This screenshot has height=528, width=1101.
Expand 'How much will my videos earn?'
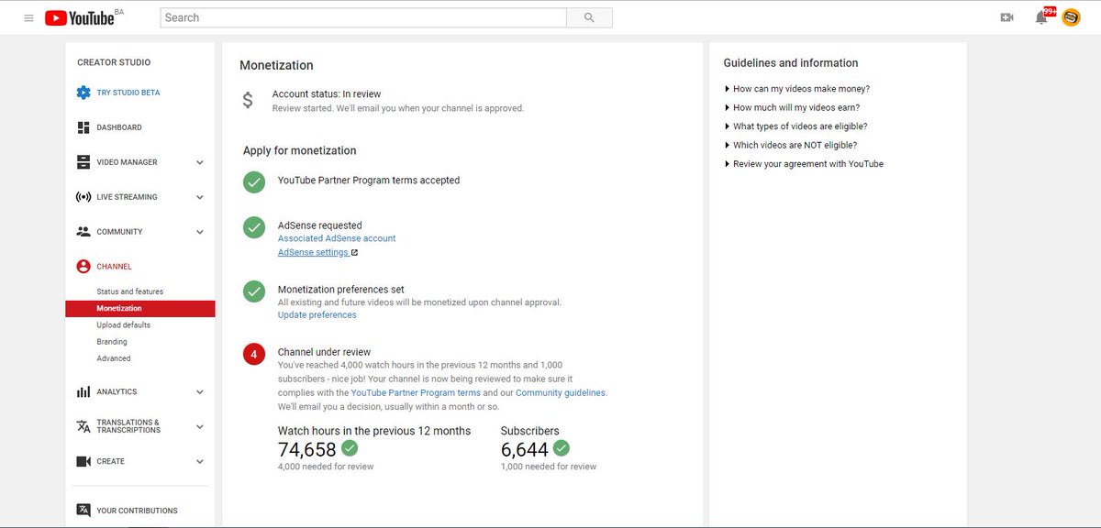pyautogui.click(x=792, y=107)
